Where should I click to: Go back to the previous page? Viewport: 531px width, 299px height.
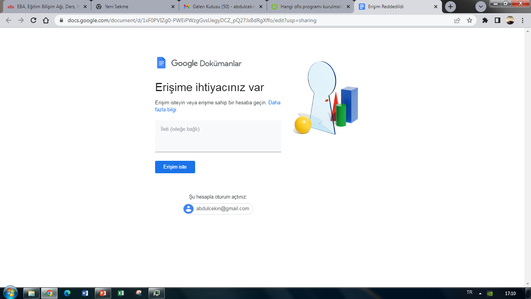[9, 21]
